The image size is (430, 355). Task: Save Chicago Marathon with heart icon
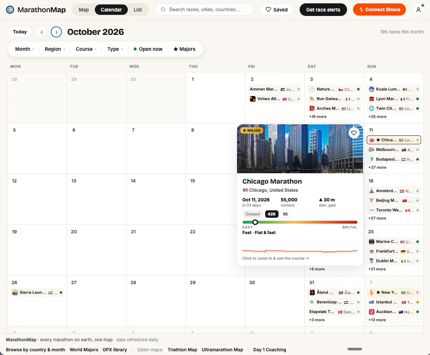(354, 133)
